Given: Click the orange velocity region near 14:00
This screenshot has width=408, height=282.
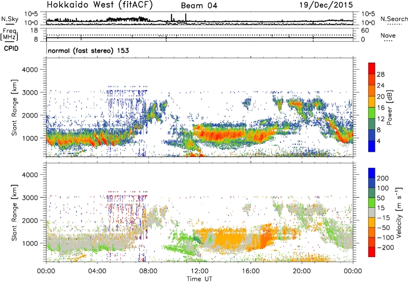Looking at the screenshot, I should 229,239.
